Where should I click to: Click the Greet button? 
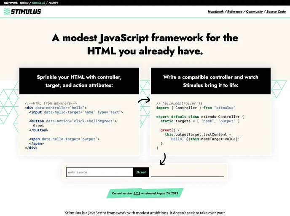[x=141, y=172]
